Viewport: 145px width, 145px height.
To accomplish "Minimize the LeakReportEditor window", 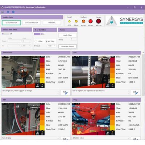I will pyautogui.click(x=128, y=7).
